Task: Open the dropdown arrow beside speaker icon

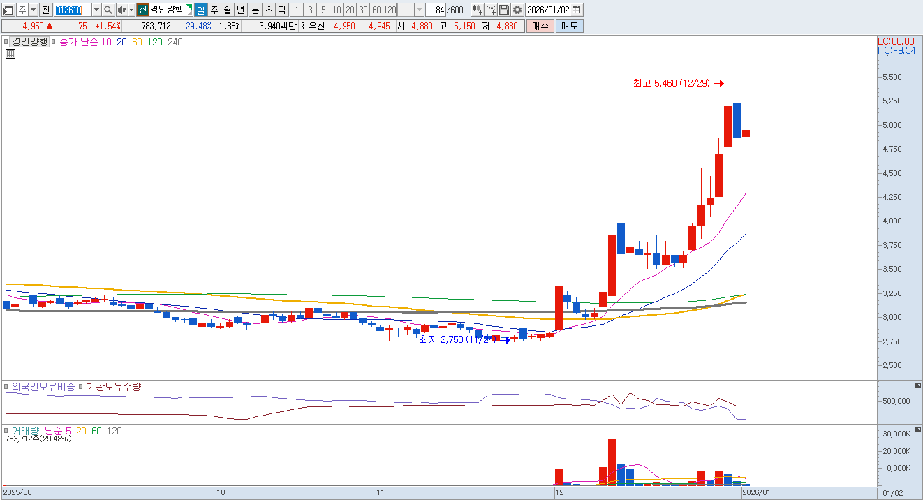Action: pyautogui.click(x=131, y=10)
